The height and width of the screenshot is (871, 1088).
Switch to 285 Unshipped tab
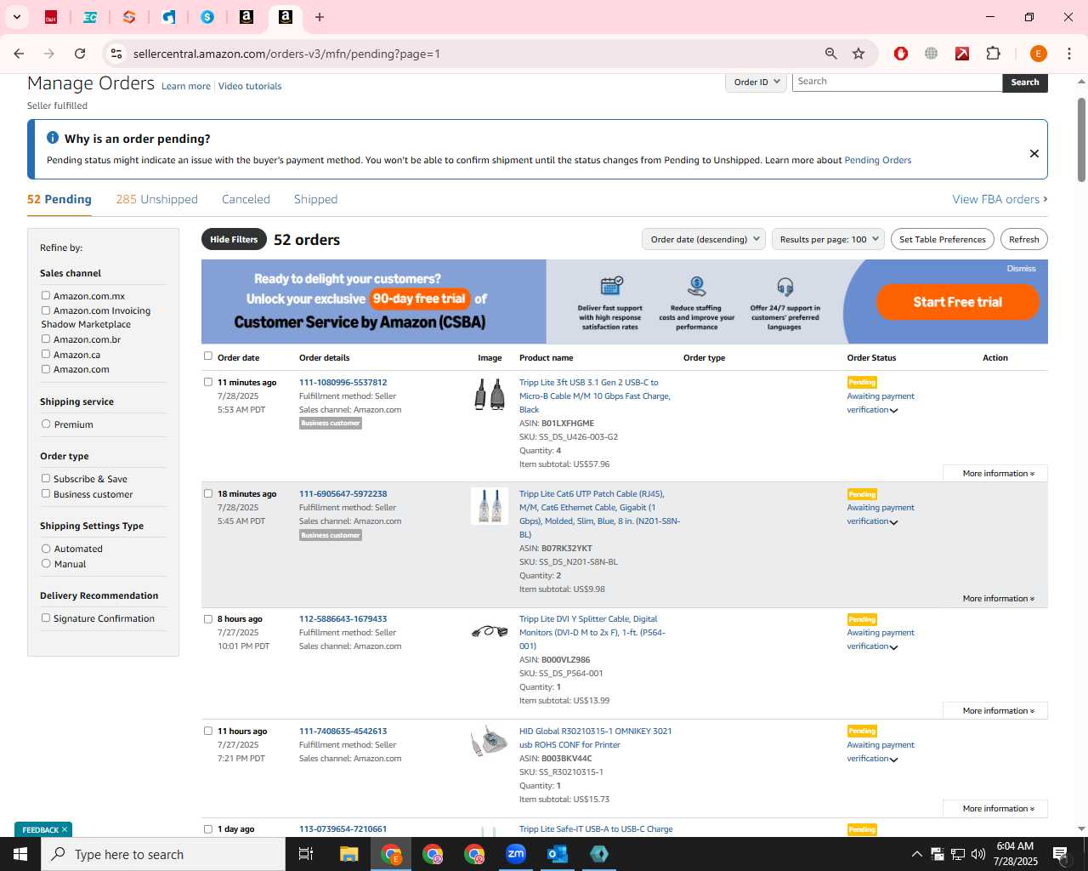[156, 199]
